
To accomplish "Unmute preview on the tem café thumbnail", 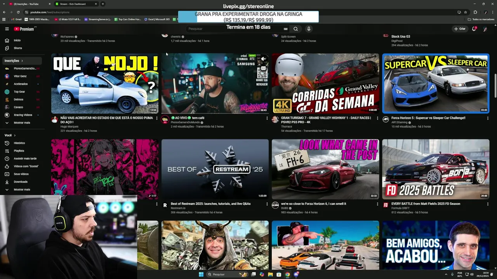I will pyautogui.click(x=263, y=59).
